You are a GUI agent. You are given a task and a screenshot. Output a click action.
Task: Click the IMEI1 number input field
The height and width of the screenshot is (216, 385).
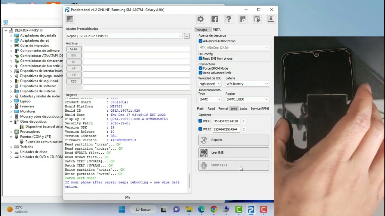(x=226, y=121)
